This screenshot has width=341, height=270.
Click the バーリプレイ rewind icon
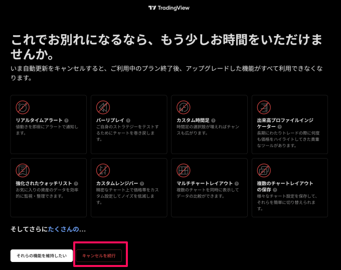pyautogui.click(x=103, y=107)
